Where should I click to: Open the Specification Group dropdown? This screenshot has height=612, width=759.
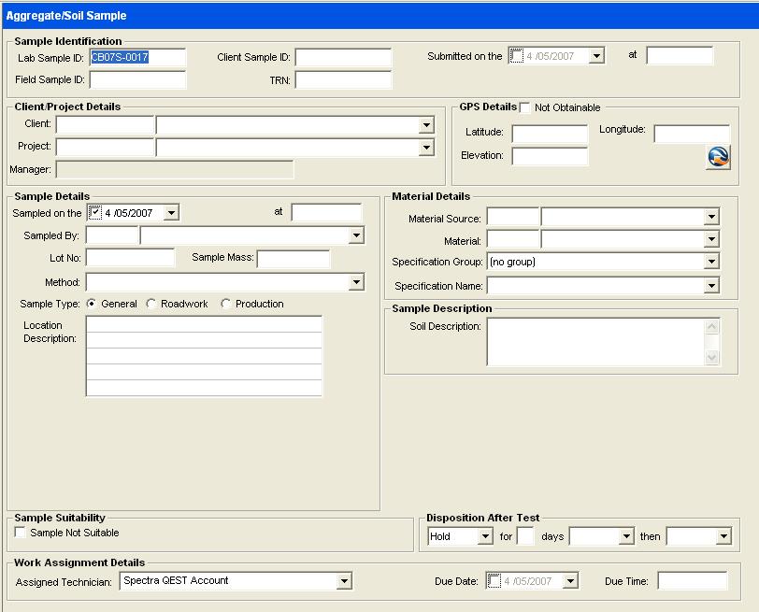(x=711, y=263)
